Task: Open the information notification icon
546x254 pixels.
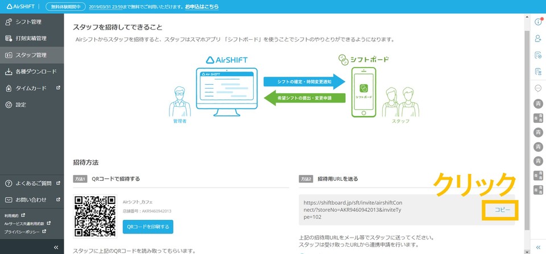Action: (538, 22)
